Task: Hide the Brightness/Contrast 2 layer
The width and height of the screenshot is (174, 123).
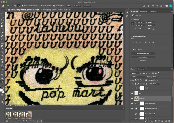Action: 132,109
